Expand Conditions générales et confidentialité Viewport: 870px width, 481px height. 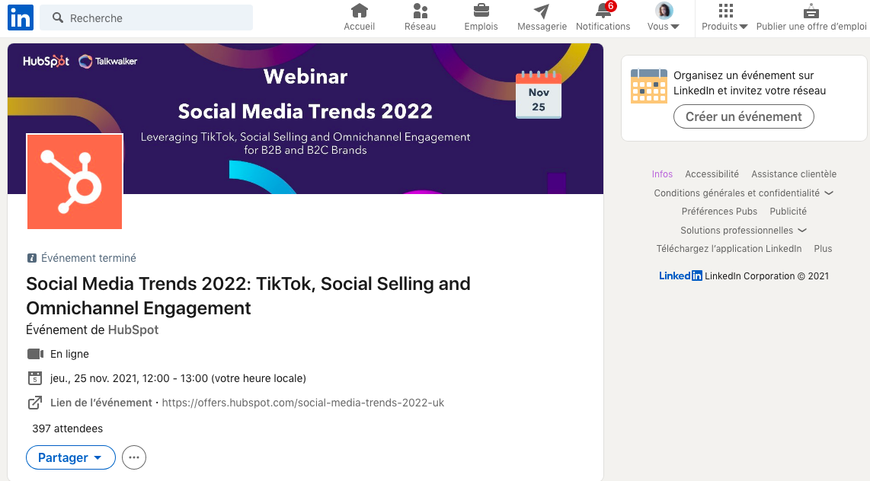coord(744,193)
